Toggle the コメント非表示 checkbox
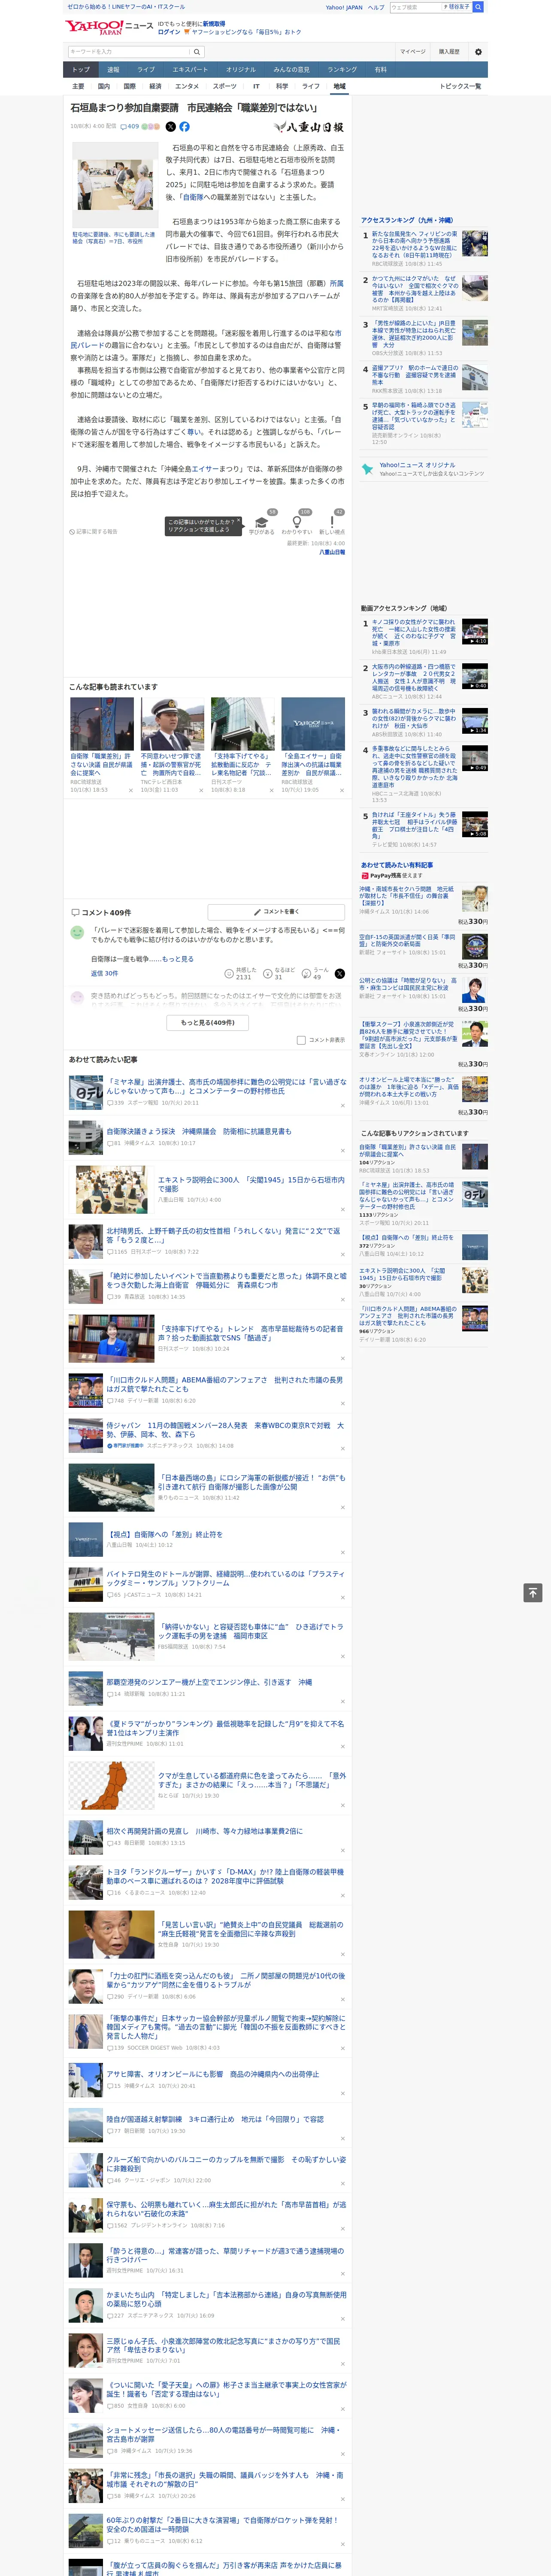The width and height of the screenshot is (551, 2576). pyautogui.click(x=301, y=1040)
